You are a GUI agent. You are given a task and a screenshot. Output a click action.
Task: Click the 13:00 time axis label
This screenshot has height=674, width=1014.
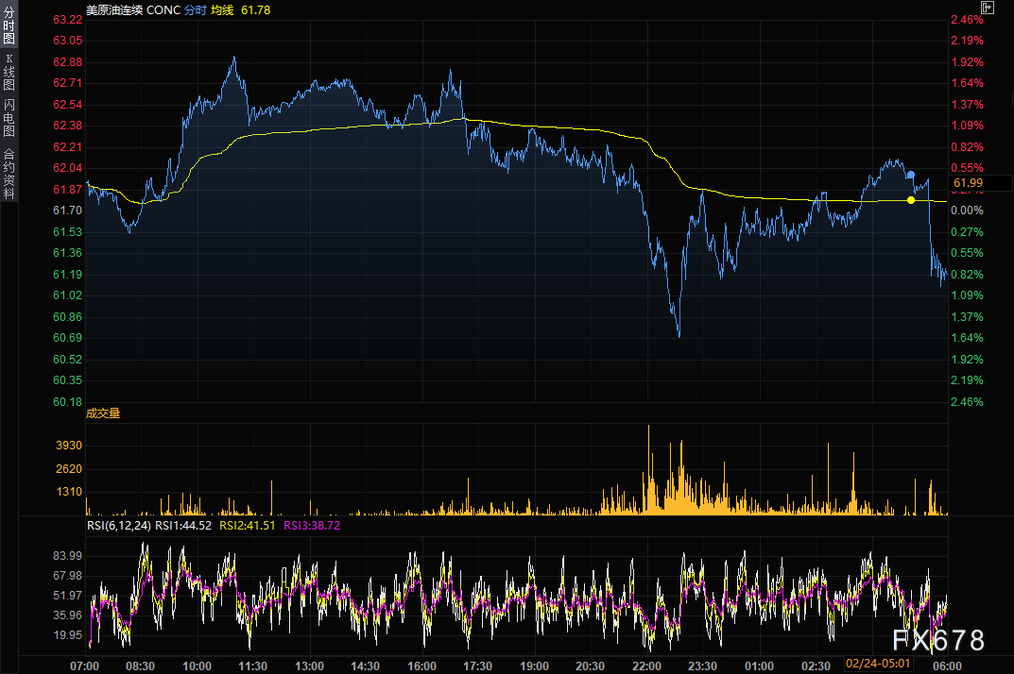[309, 666]
